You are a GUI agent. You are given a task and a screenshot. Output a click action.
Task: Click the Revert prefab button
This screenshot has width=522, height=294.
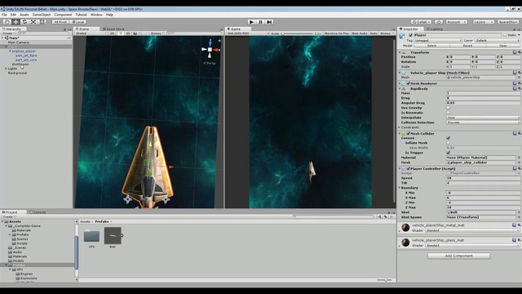(467, 46)
